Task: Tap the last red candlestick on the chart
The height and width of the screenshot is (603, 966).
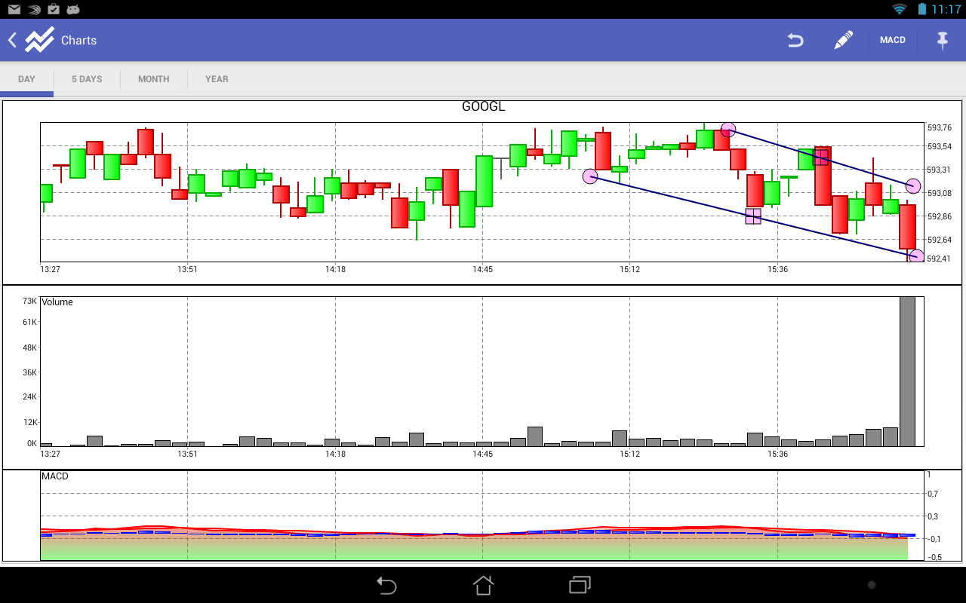Action: pos(907,227)
